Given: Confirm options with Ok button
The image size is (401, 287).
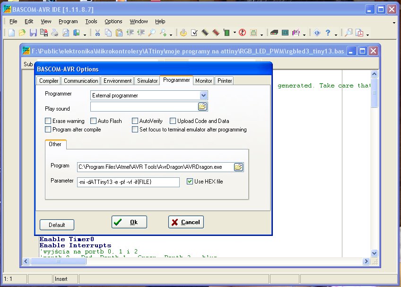Looking at the screenshot, I should [x=129, y=222].
